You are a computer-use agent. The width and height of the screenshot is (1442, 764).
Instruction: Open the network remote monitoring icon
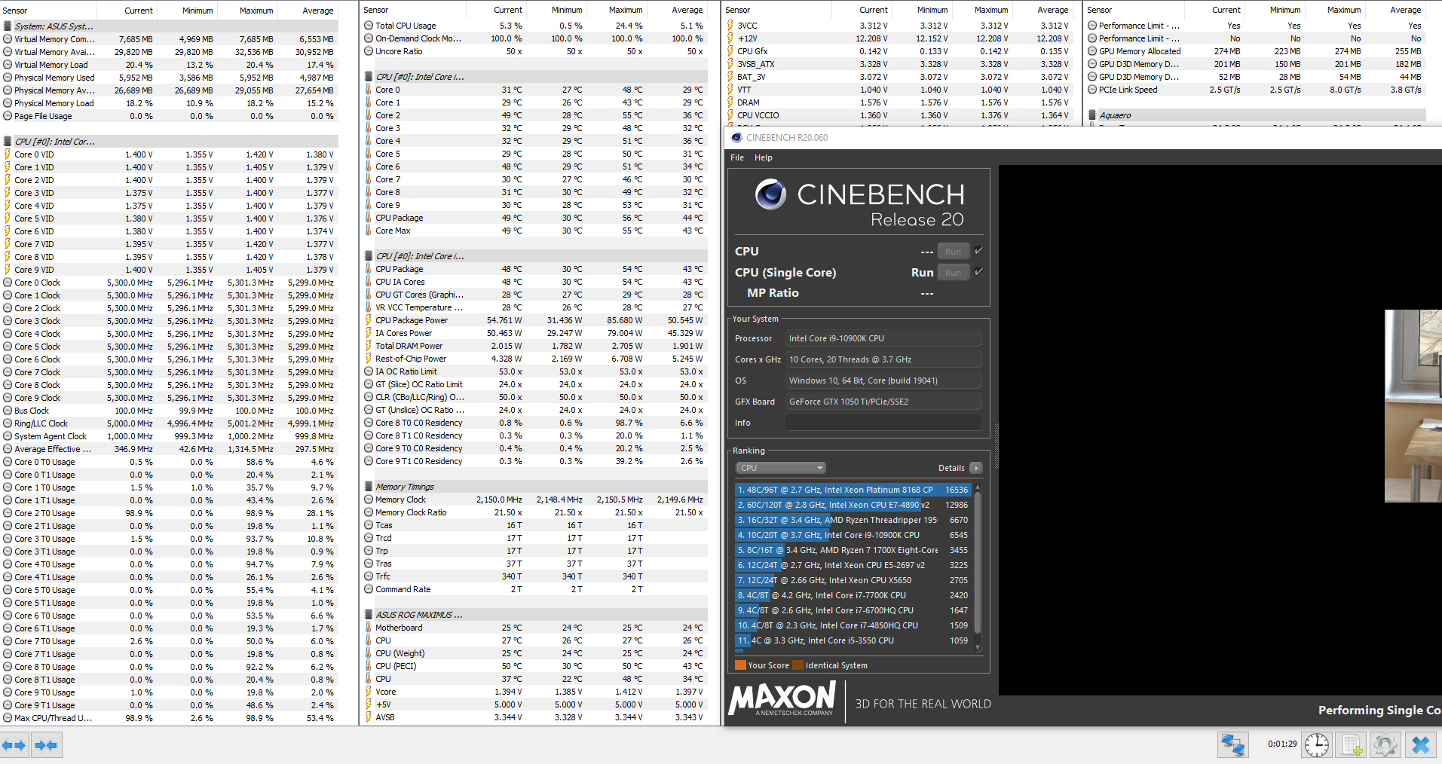tap(1232, 745)
